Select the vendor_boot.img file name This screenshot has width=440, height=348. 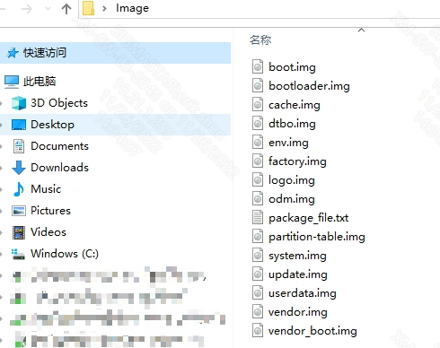[312, 331]
